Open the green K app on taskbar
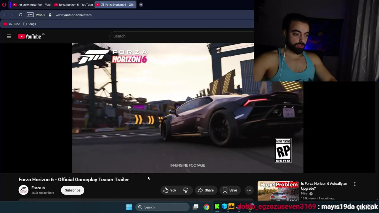 click(217, 207)
